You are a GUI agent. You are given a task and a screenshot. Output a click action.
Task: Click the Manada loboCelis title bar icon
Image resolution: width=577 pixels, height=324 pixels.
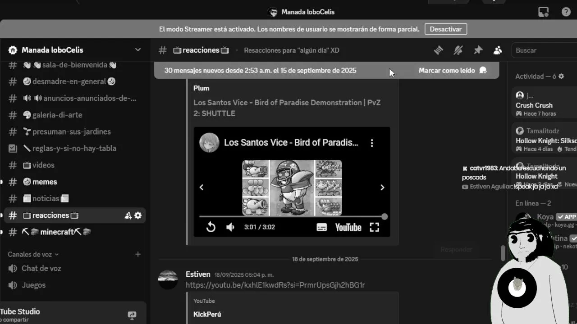click(272, 12)
